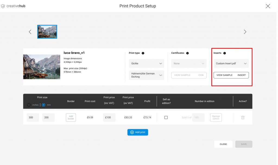The height and width of the screenshot is (165, 278).
Task: Delete the print row with trash icon
Action: 243,118
